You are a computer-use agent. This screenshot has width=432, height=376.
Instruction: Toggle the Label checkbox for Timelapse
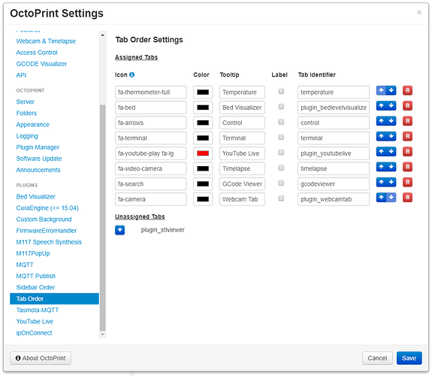click(x=281, y=168)
